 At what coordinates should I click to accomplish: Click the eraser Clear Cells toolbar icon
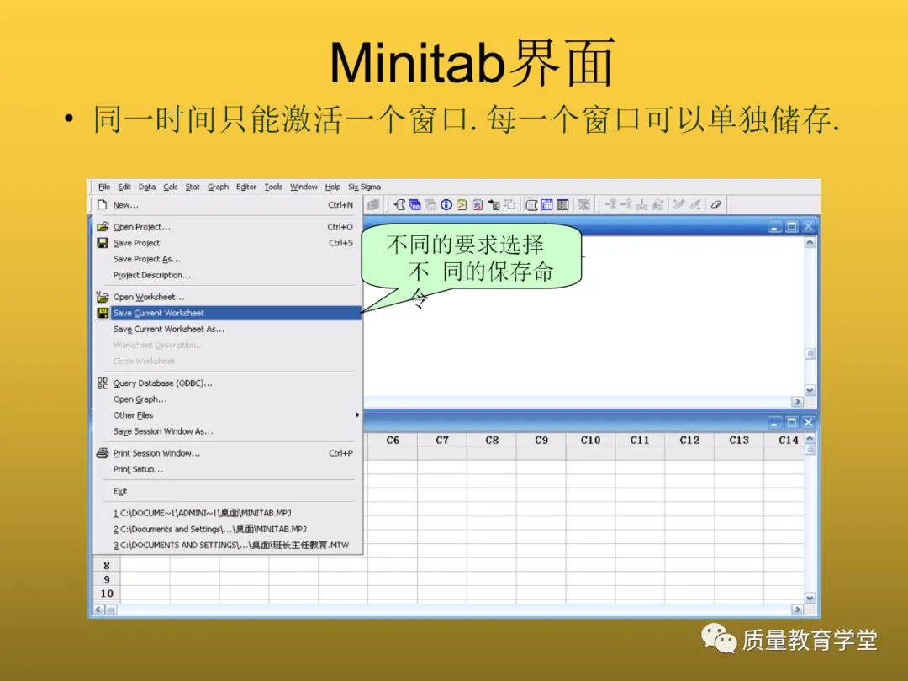(716, 204)
